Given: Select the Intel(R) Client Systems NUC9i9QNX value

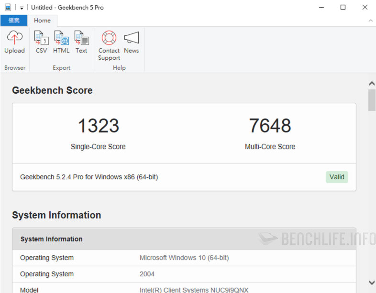Looking at the screenshot, I should (x=194, y=290).
